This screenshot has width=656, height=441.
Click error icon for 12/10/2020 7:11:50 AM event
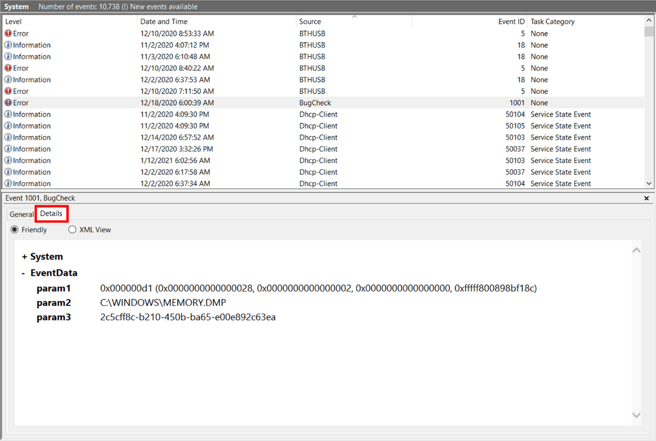[8, 91]
